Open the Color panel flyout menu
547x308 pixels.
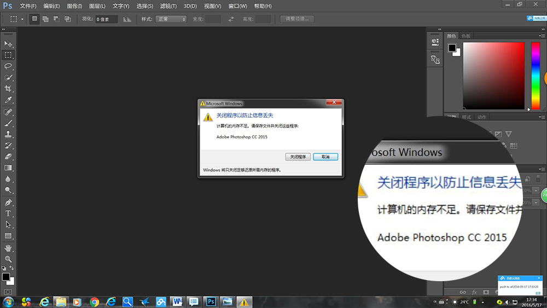tap(542, 36)
